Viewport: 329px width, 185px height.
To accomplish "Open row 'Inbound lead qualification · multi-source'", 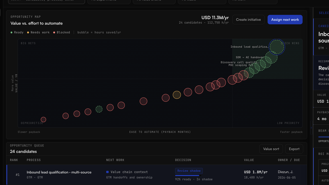I will [157, 175].
